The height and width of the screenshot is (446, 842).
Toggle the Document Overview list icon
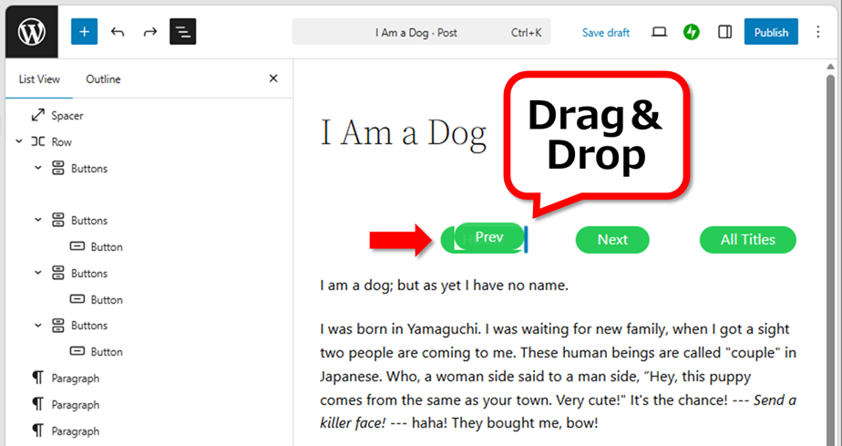(x=183, y=32)
